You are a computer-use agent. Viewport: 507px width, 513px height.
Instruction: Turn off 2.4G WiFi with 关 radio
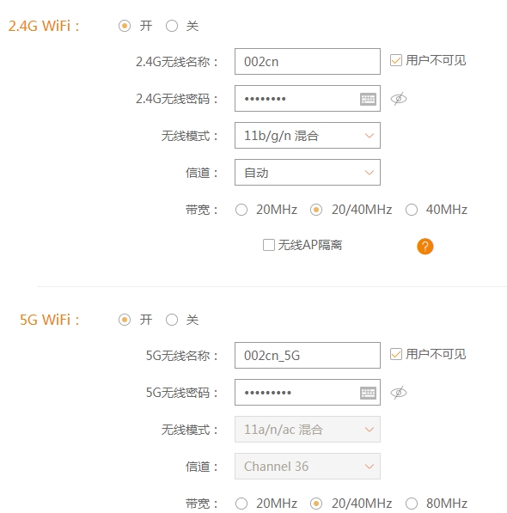click(172, 26)
